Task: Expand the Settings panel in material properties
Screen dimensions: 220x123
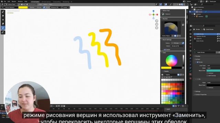Action: [x=198, y=92]
